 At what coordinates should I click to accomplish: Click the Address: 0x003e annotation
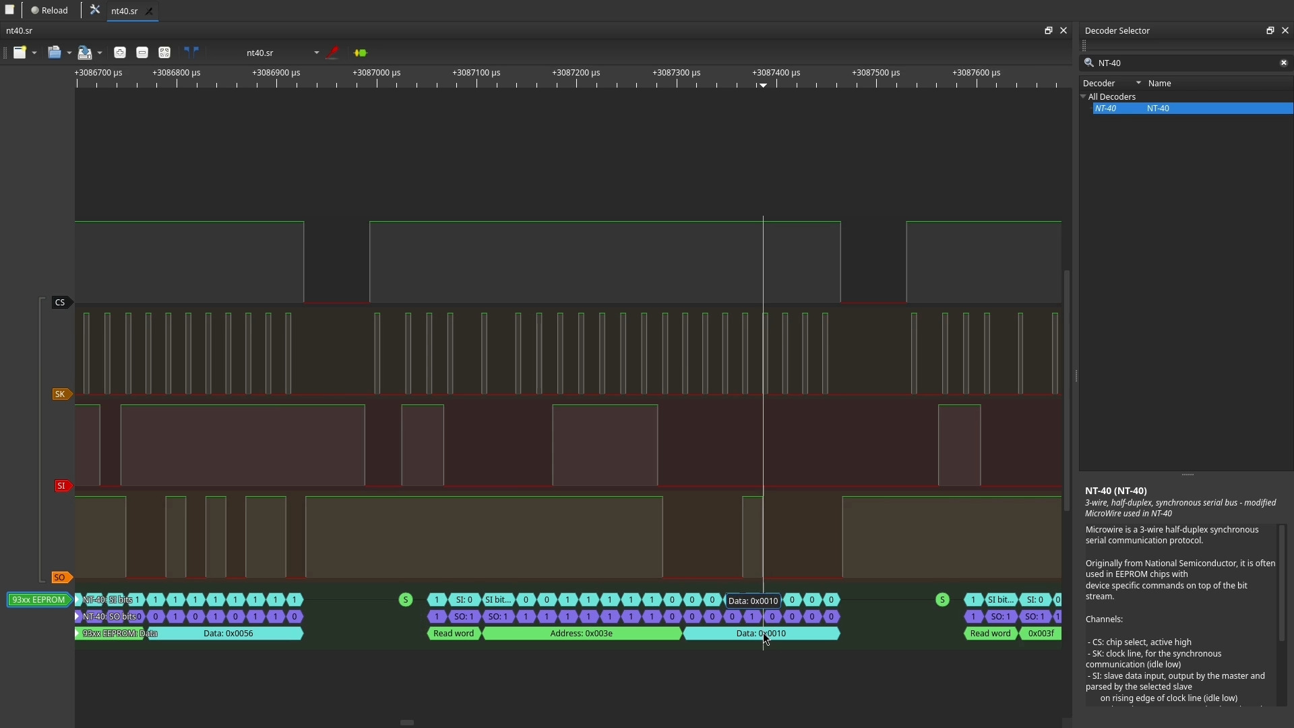click(581, 633)
